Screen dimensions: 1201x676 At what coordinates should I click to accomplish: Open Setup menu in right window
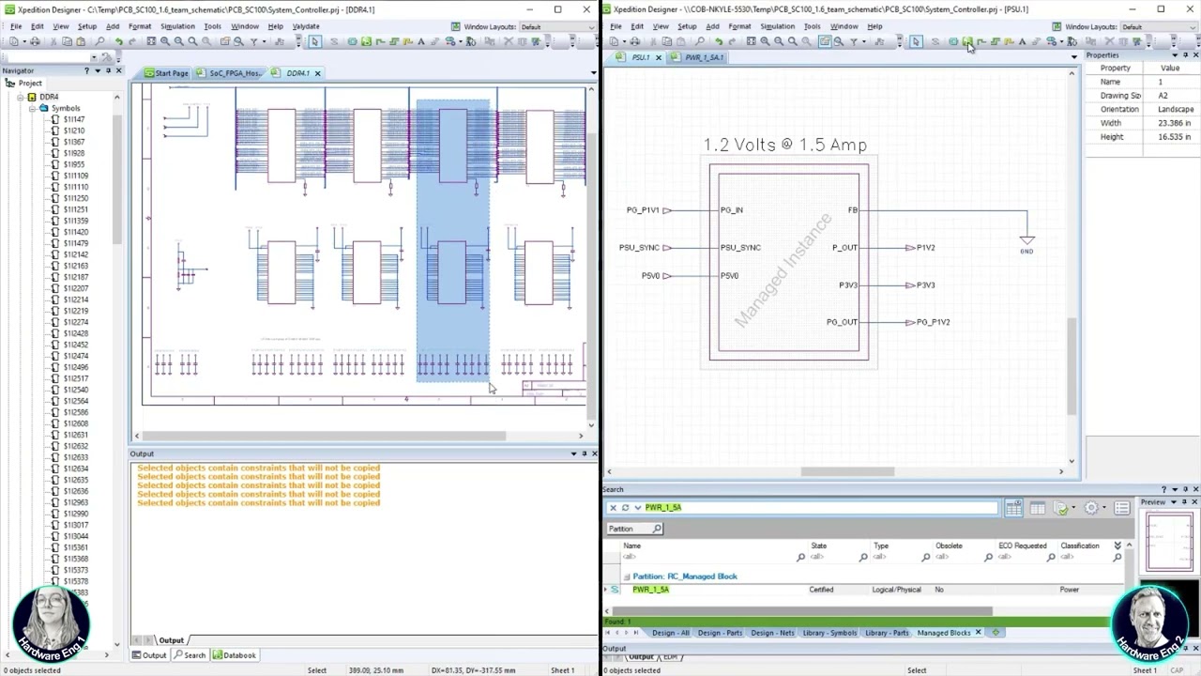click(x=687, y=26)
